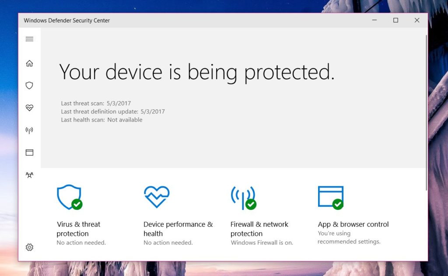Open Virus & threat protection via sidebar shield icon
This screenshot has width=448, height=276.
pos(29,85)
